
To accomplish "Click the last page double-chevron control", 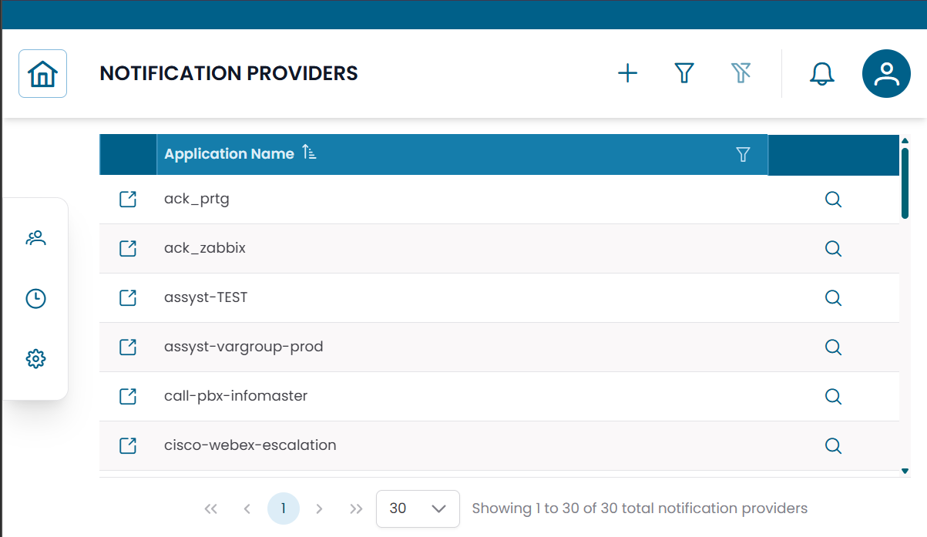I will [356, 508].
